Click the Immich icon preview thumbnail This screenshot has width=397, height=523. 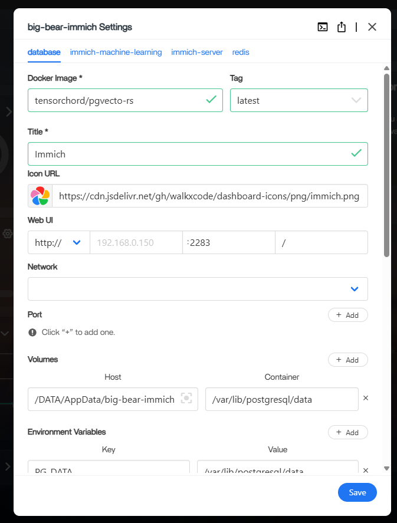(40, 196)
